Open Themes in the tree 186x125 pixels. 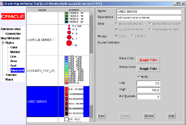(11, 75)
